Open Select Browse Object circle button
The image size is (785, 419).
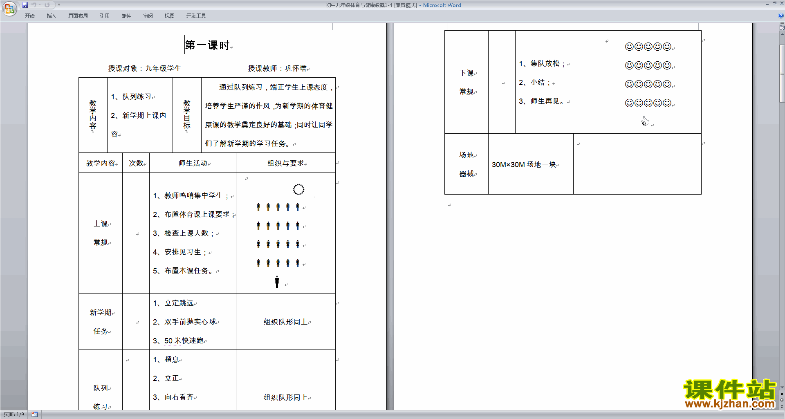coord(782,400)
